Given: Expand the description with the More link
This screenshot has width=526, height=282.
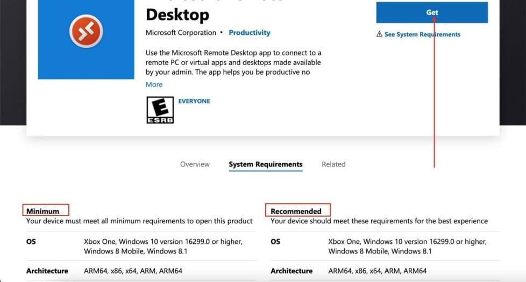Looking at the screenshot, I should (x=154, y=84).
